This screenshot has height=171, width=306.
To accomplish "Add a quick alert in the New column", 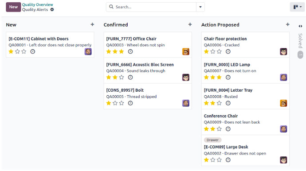I will pyautogui.click(x=92, y=24).
